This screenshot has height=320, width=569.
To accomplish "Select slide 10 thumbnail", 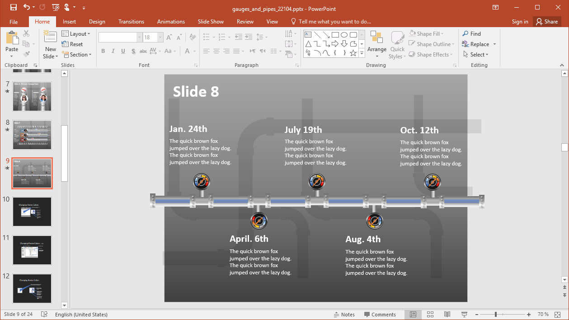I will point(32,212).
